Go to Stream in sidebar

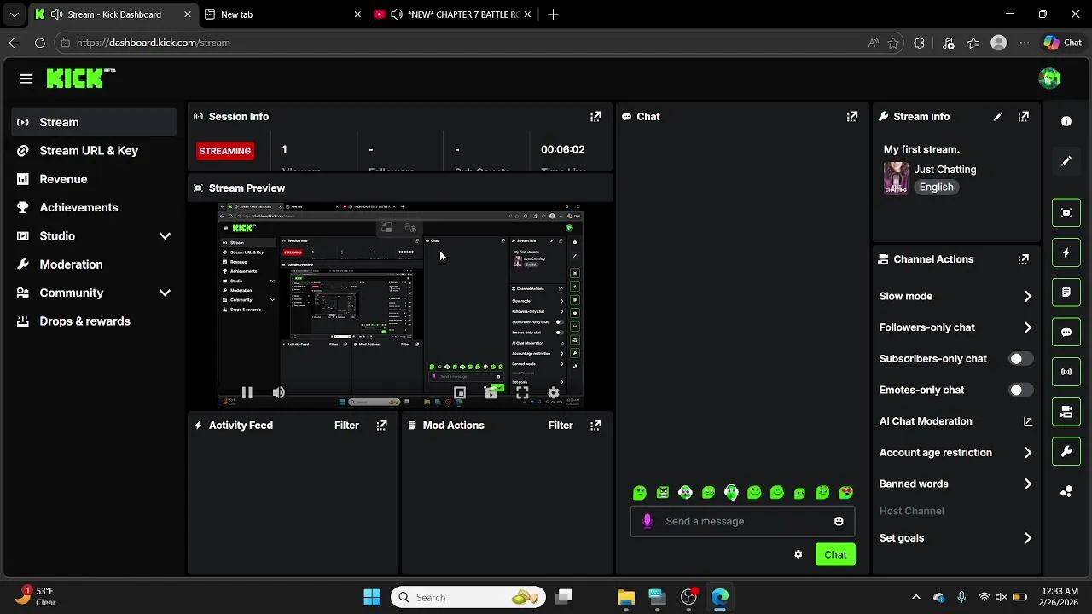(95, 122)
